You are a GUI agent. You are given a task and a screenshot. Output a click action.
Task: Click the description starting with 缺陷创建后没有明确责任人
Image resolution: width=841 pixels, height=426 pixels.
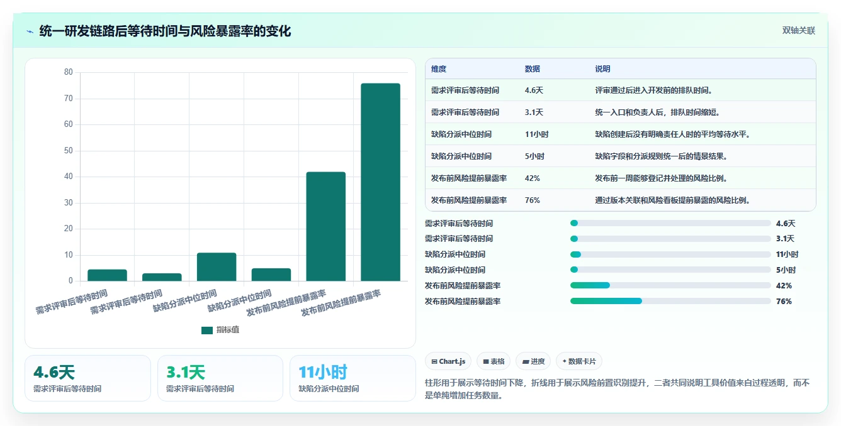[672, 134]
